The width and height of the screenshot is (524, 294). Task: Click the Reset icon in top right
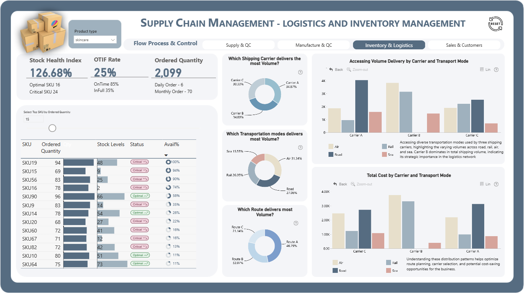pyautogui.click(x=495, y=23)
